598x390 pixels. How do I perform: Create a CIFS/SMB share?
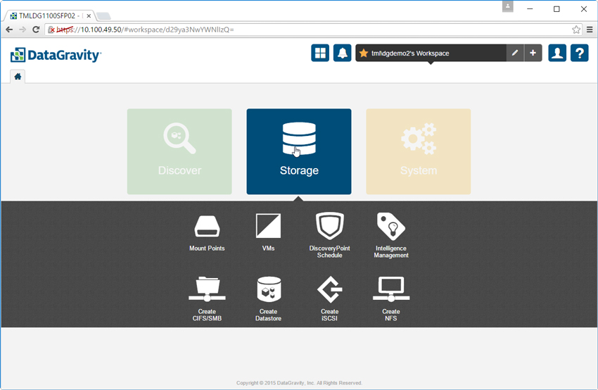click(x=207, y=298)
